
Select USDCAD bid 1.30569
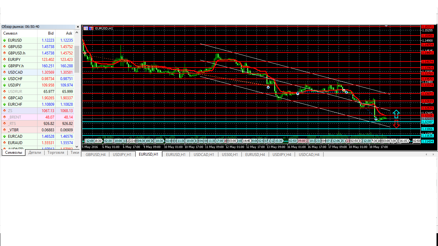[48, 72]
